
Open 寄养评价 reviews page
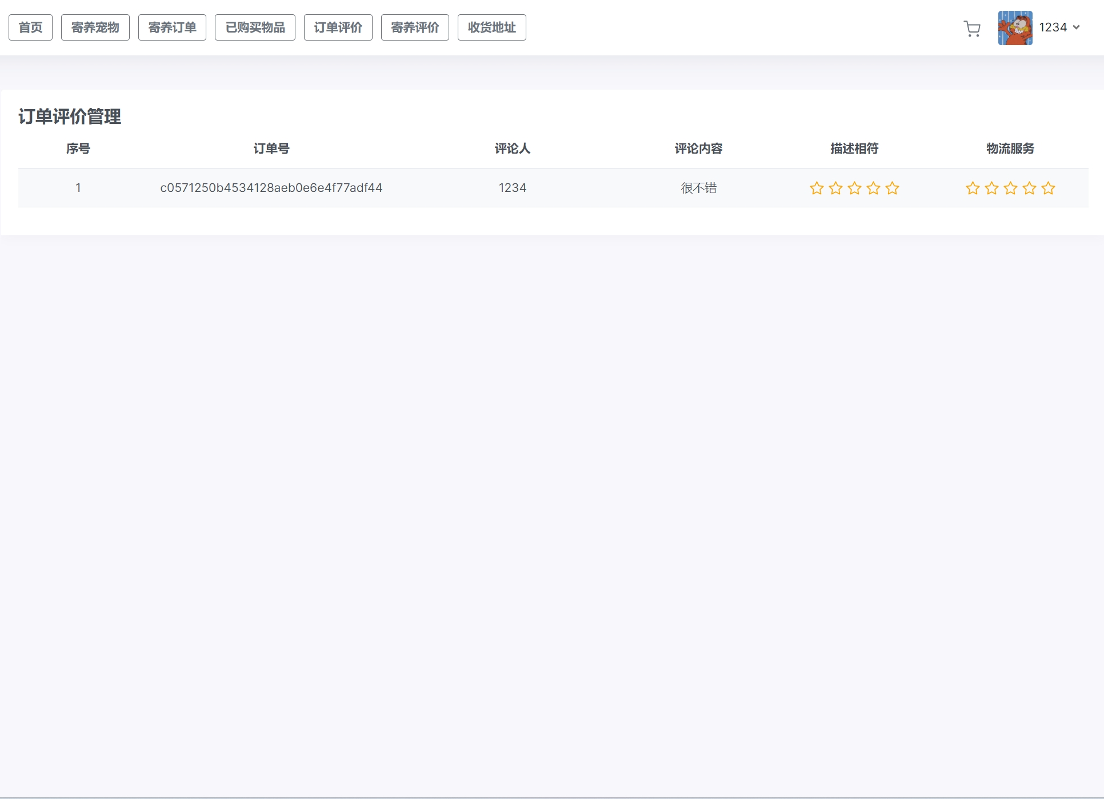(x=415, y=27)
